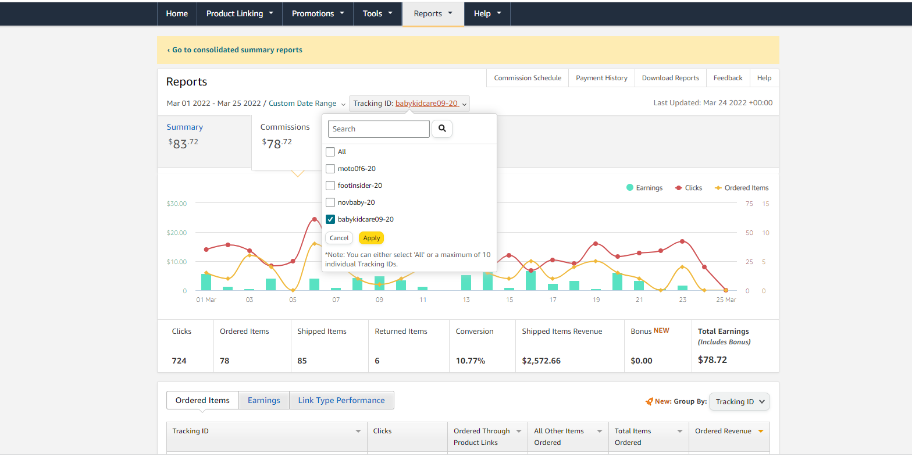Expand the Custom Date Range selector
912x456 pixels.
(x=308, y=104)
